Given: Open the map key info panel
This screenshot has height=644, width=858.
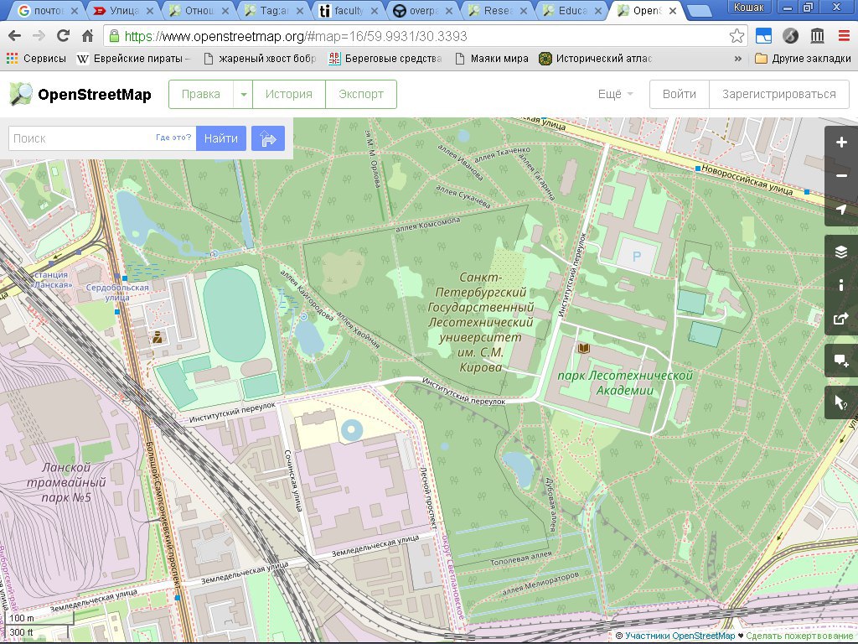Looking at the screenshot, I should (x=841, y=285).
